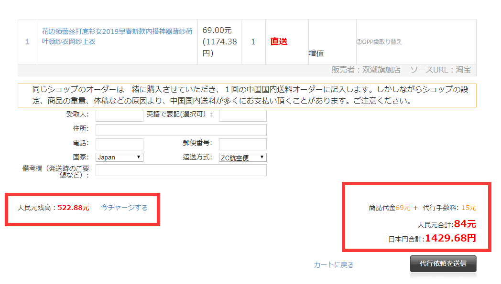Select the 電話 phone number field
The height and width of the screenshot is (284, 501).
coord(119,144)
